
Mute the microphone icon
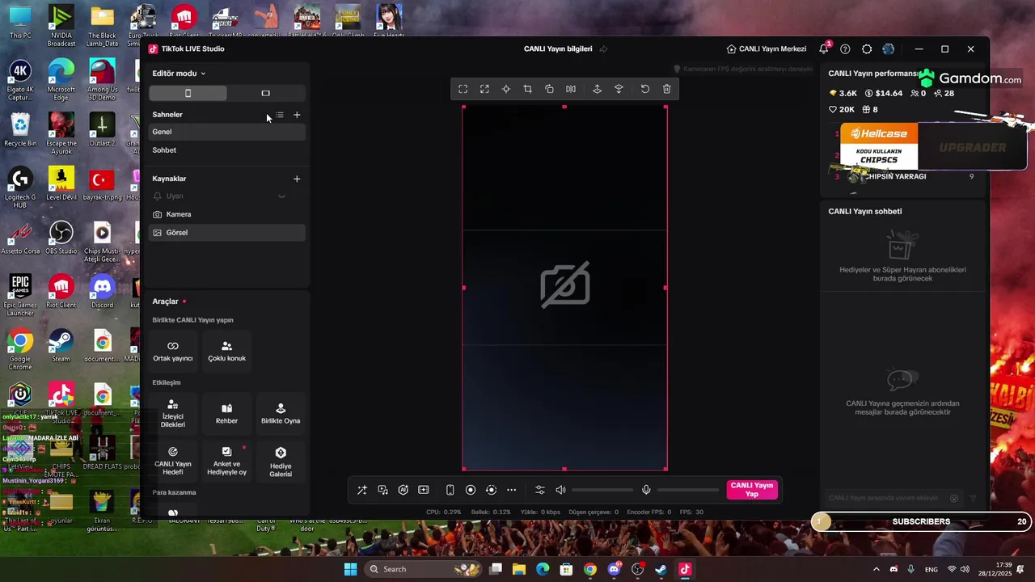[x=646, y=490]
